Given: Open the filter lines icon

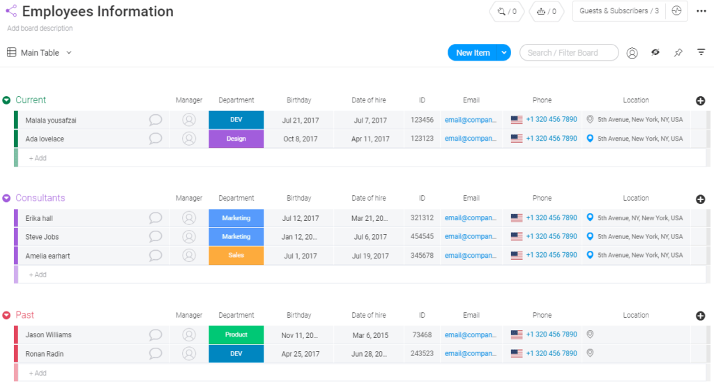Looking at the screenshot, I should [701, 53].
